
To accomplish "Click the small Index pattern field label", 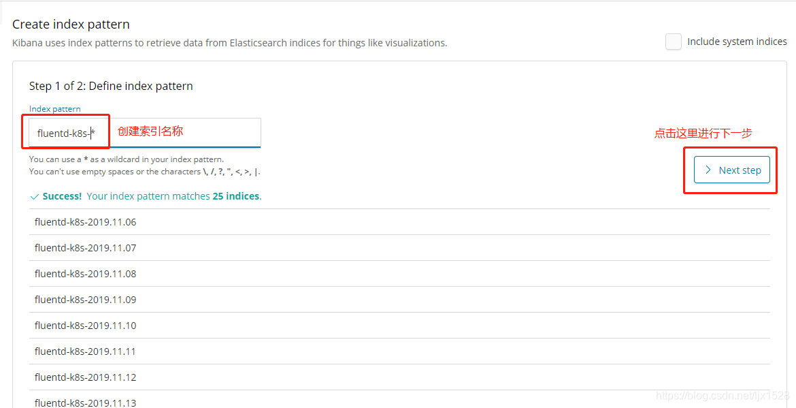I will tap(54, 109).
